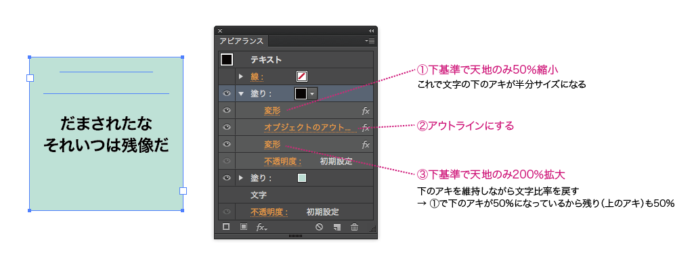Hide the green 塗り fill row
This screenshot has height=265, width=694.
coord(227,178)
